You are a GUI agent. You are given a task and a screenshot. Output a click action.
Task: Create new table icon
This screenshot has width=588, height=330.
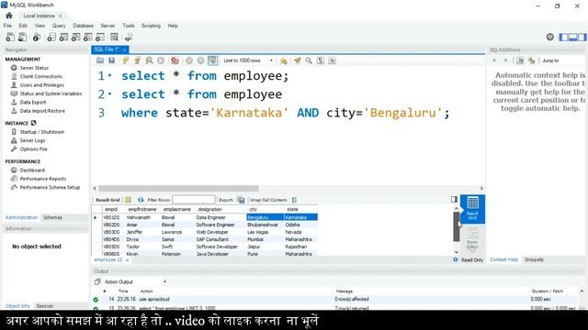tap(63, 37)
